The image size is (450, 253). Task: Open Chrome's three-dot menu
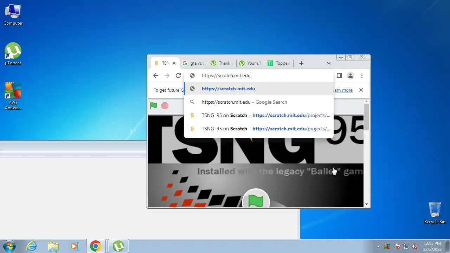(362, 76)
